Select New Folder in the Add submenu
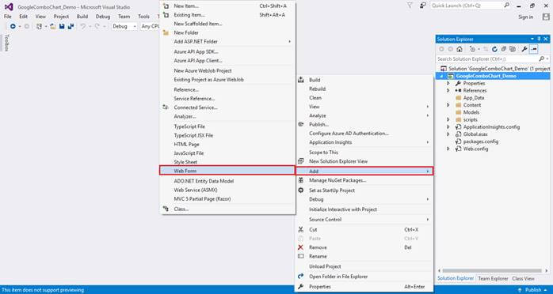The height and width of the screenshot is (294, 553). pos(227,32)
